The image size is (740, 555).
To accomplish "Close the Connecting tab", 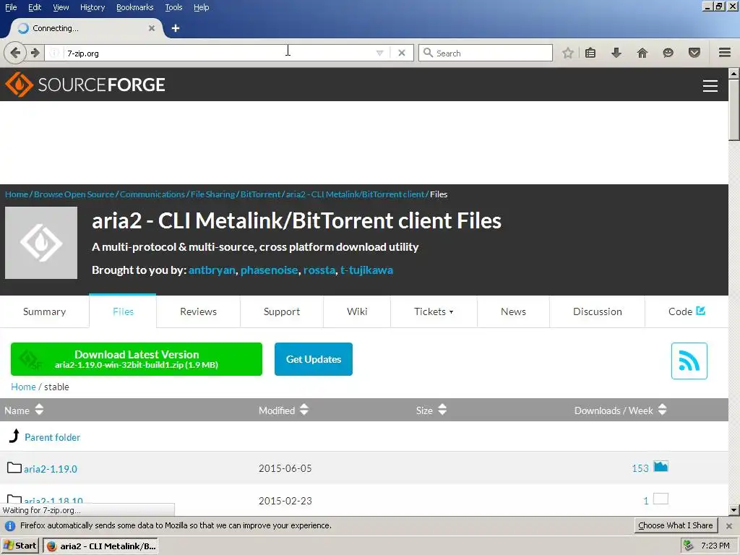I will pyautogui.click(x=152, y=28).
